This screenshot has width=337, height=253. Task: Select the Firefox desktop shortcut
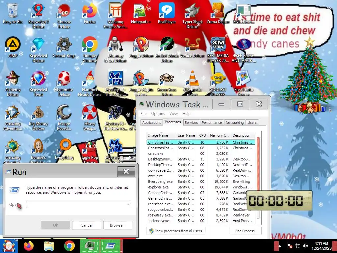pos(90,13)
